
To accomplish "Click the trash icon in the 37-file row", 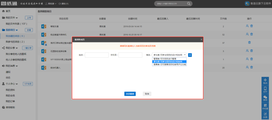I will (x=249, y=42).
